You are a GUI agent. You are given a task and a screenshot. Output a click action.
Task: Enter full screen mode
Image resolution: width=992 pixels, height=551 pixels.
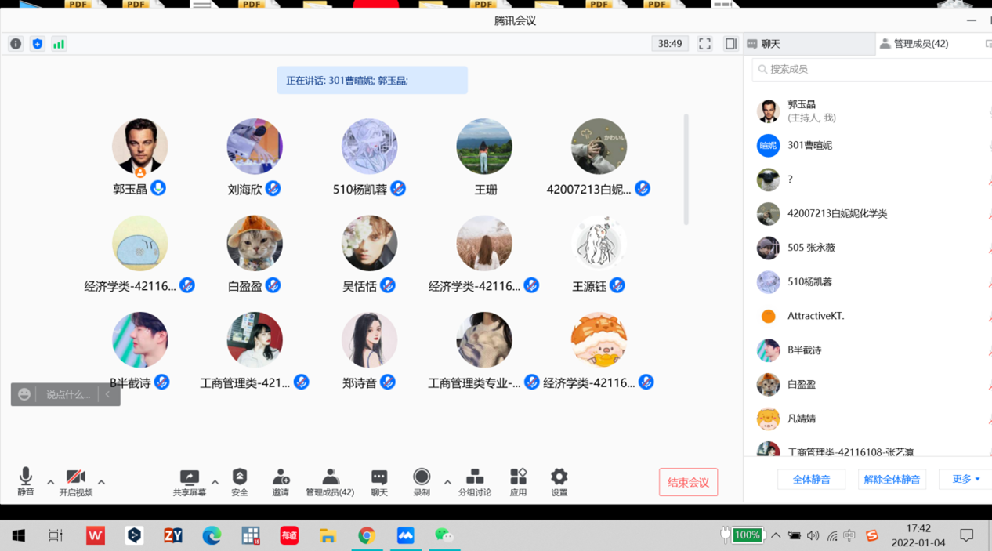point(704,44)
